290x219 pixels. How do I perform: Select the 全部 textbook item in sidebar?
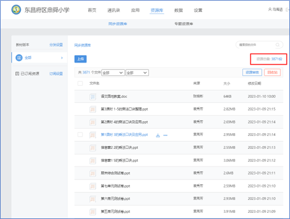coord(40,58)
